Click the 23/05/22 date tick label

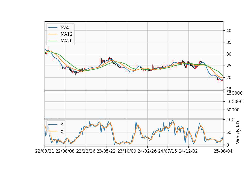tap(106, 151)
